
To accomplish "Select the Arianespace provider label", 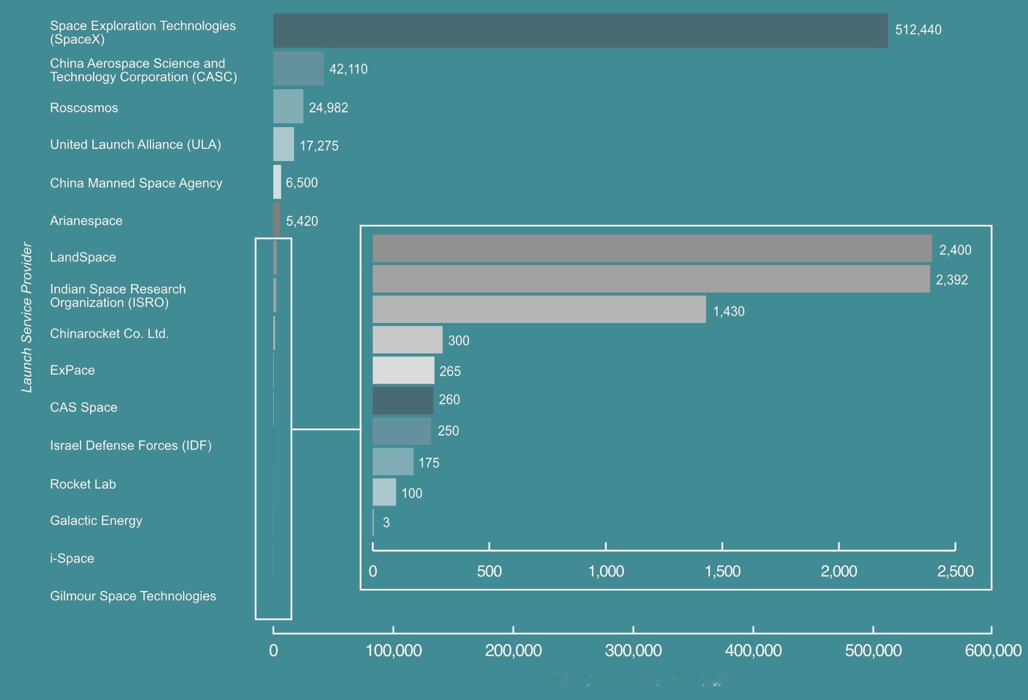I will click(86, 221).
